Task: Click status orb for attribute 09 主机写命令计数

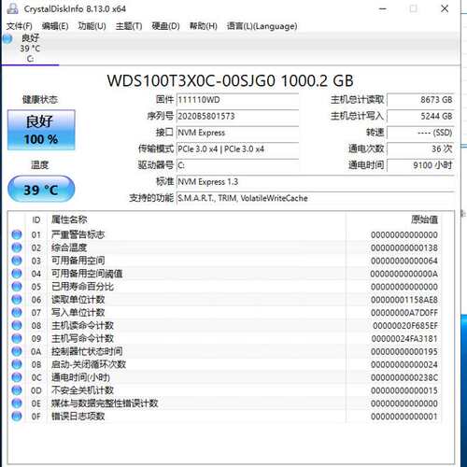Action: (17, 338)
